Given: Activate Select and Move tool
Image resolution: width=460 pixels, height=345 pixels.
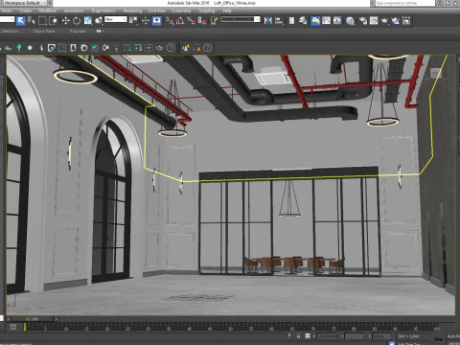Looking at the screenshot, I should 65,21.
